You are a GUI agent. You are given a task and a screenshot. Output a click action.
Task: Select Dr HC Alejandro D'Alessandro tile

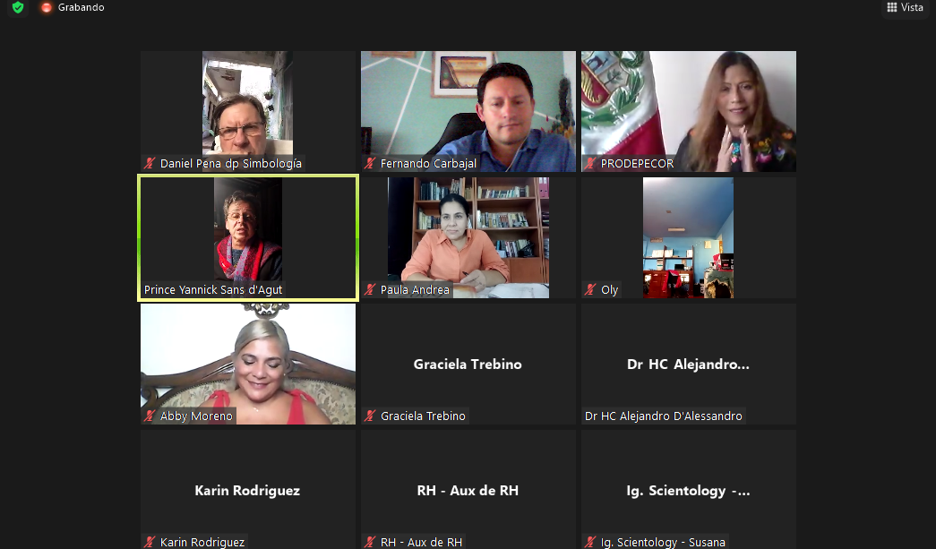pos(688,364)
